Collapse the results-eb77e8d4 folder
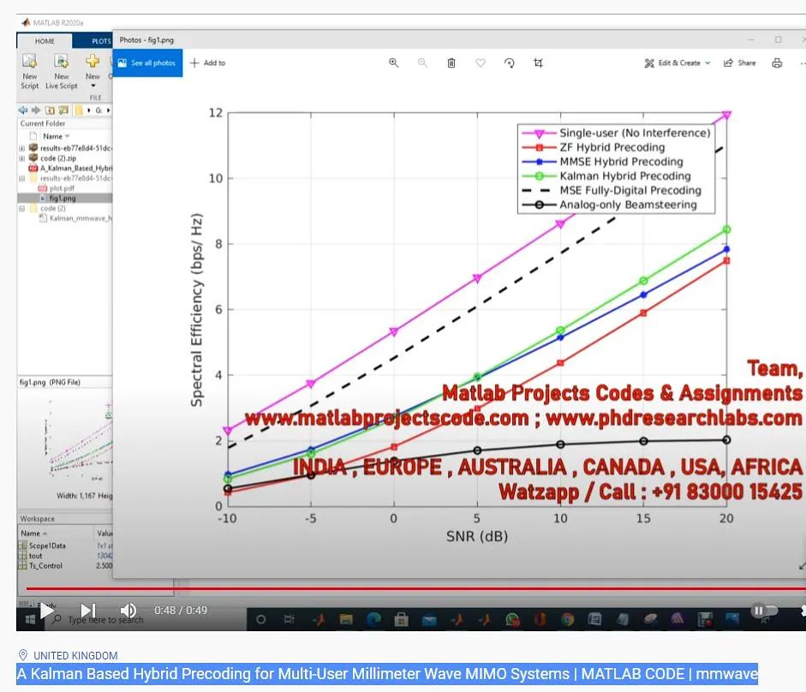806x692 pixels. click(22, 178)
